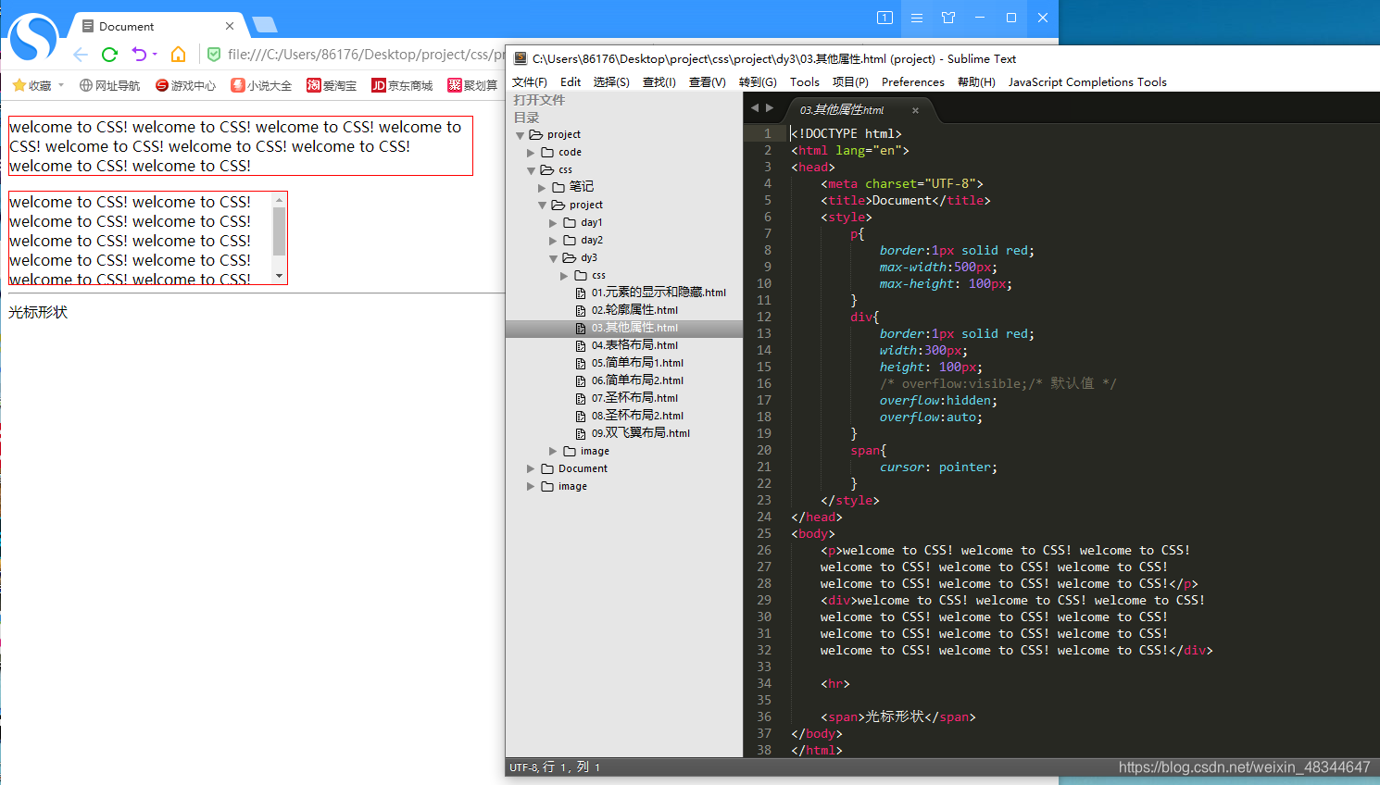
Task: Open 查看(V) menu
Action: 708,81
